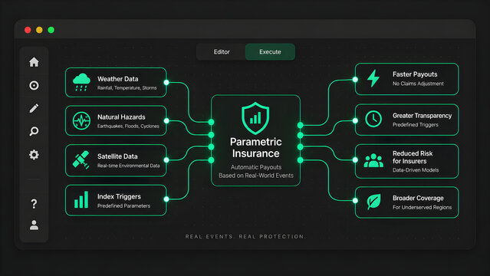The width and height of the screenshot is (490, 276).
Task: Click 'Predefined Parameters' subtitle
Action: tap(123, 206)
